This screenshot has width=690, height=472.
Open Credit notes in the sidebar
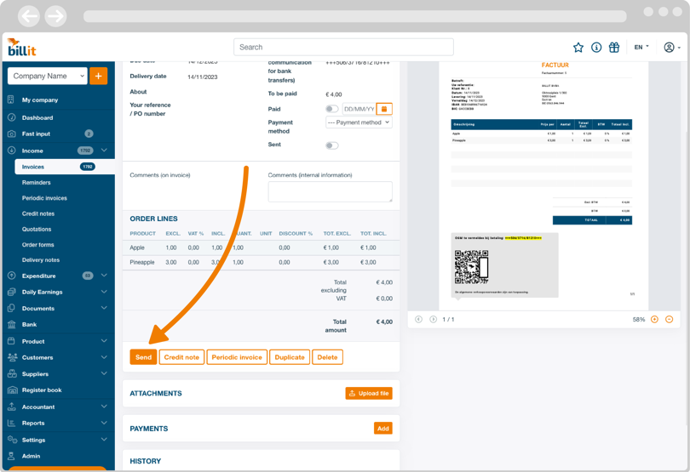point(38,213)
